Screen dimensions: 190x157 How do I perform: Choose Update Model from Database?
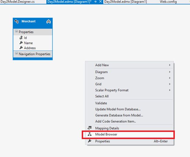coord(118,109)
